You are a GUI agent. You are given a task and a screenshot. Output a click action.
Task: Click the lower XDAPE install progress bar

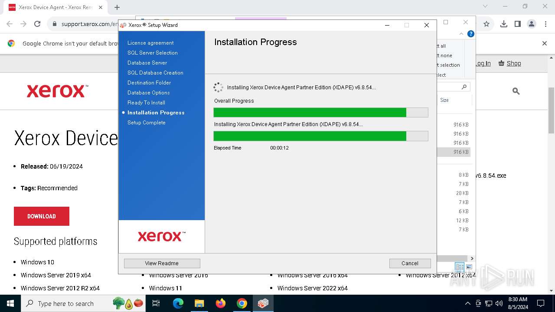[321, 136]
